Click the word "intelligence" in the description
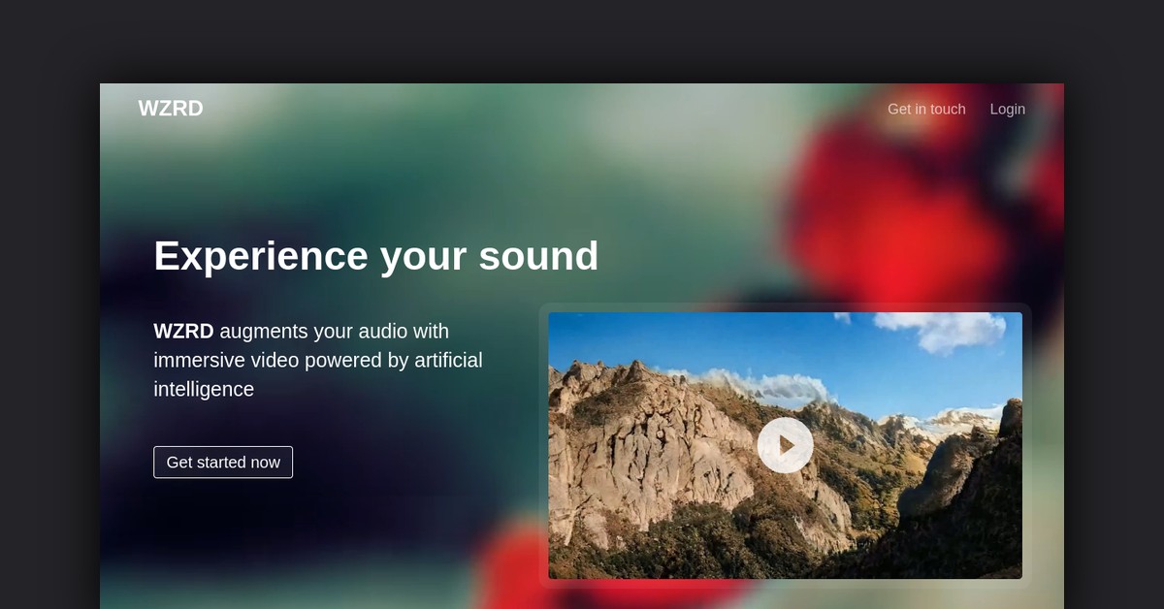 tap(204, 390)
